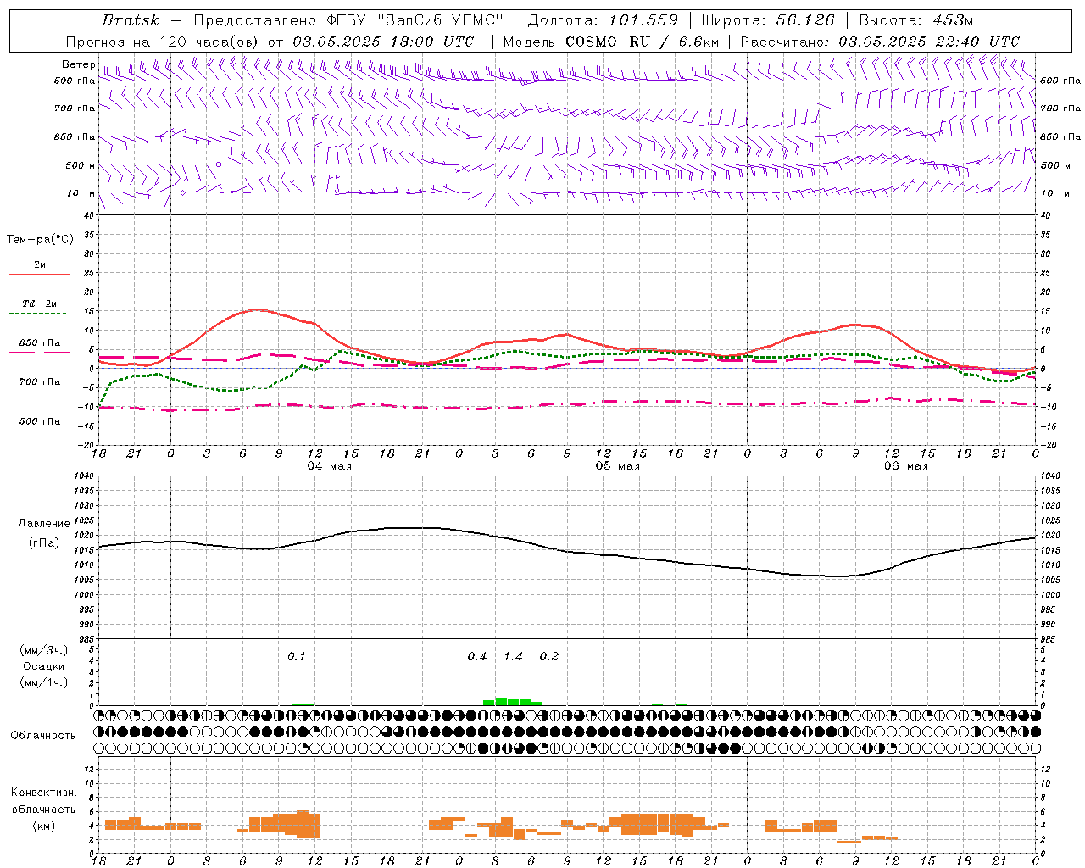The width and height of the screenshot is (1085, 868).
Task: Click the solid red 2м temperature peak curve
Action: tap(258, 310)
